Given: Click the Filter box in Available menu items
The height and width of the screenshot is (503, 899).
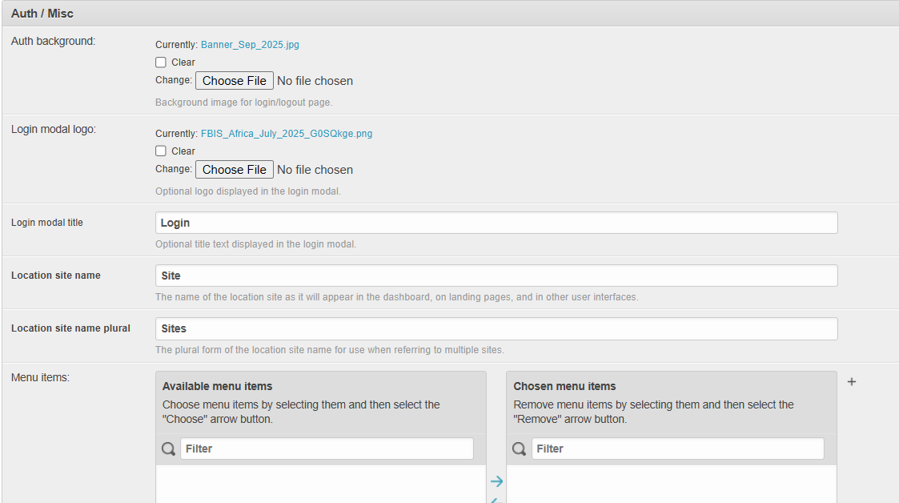Looking at the screenshot, I should (327, 448).
